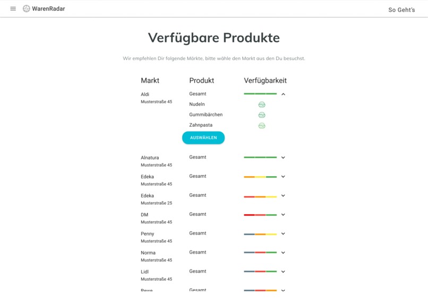
Task: Click the Nudeln availability icon
Action: click(262, 105)
